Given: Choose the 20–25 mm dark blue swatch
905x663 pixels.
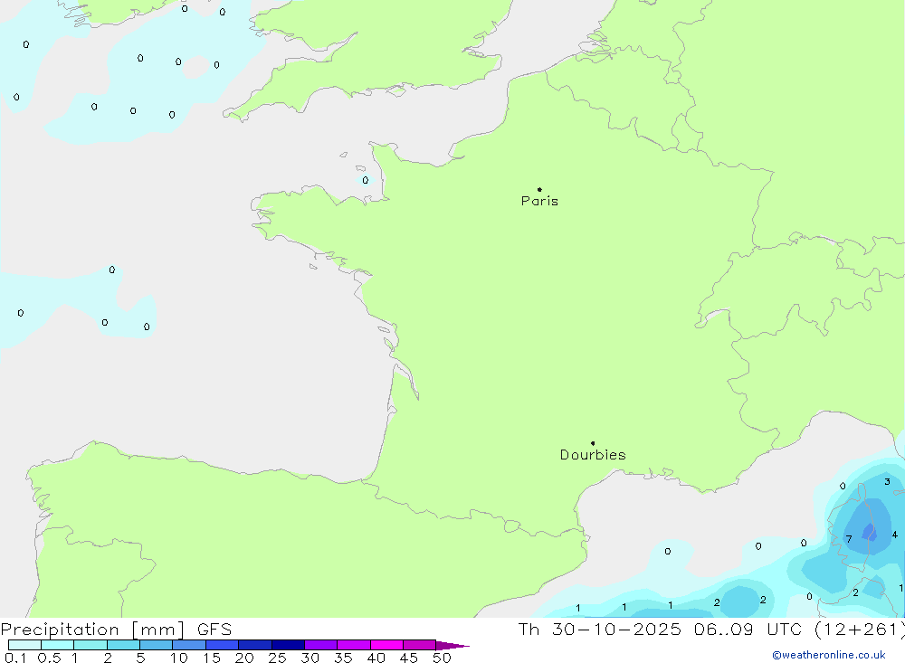Looking at the screenshot, I should [x=255, y=645].
